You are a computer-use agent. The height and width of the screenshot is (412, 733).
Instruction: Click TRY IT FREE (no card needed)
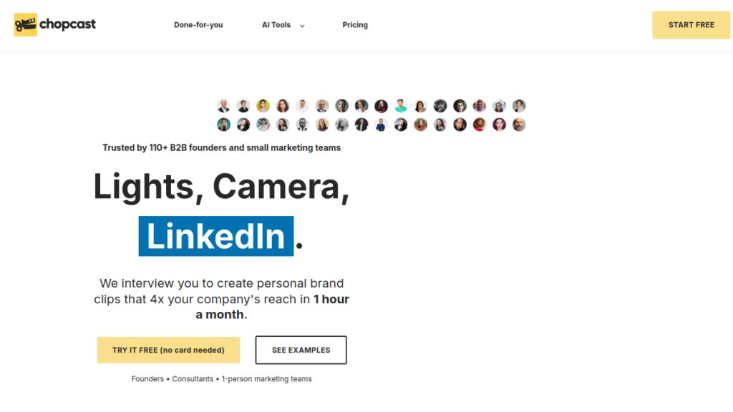coord(168,350)
